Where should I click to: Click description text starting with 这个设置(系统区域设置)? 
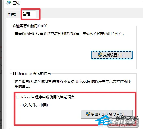tap(73, 84)
